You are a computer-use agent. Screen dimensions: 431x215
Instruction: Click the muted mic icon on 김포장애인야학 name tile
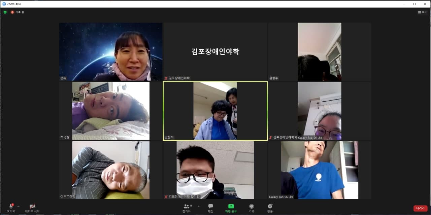pyautogui.click(x=166, y=78)
